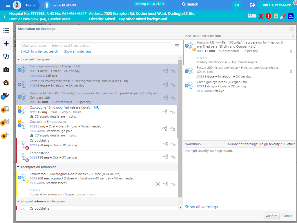
Task: Focus the top Search field
Action: 204,5
